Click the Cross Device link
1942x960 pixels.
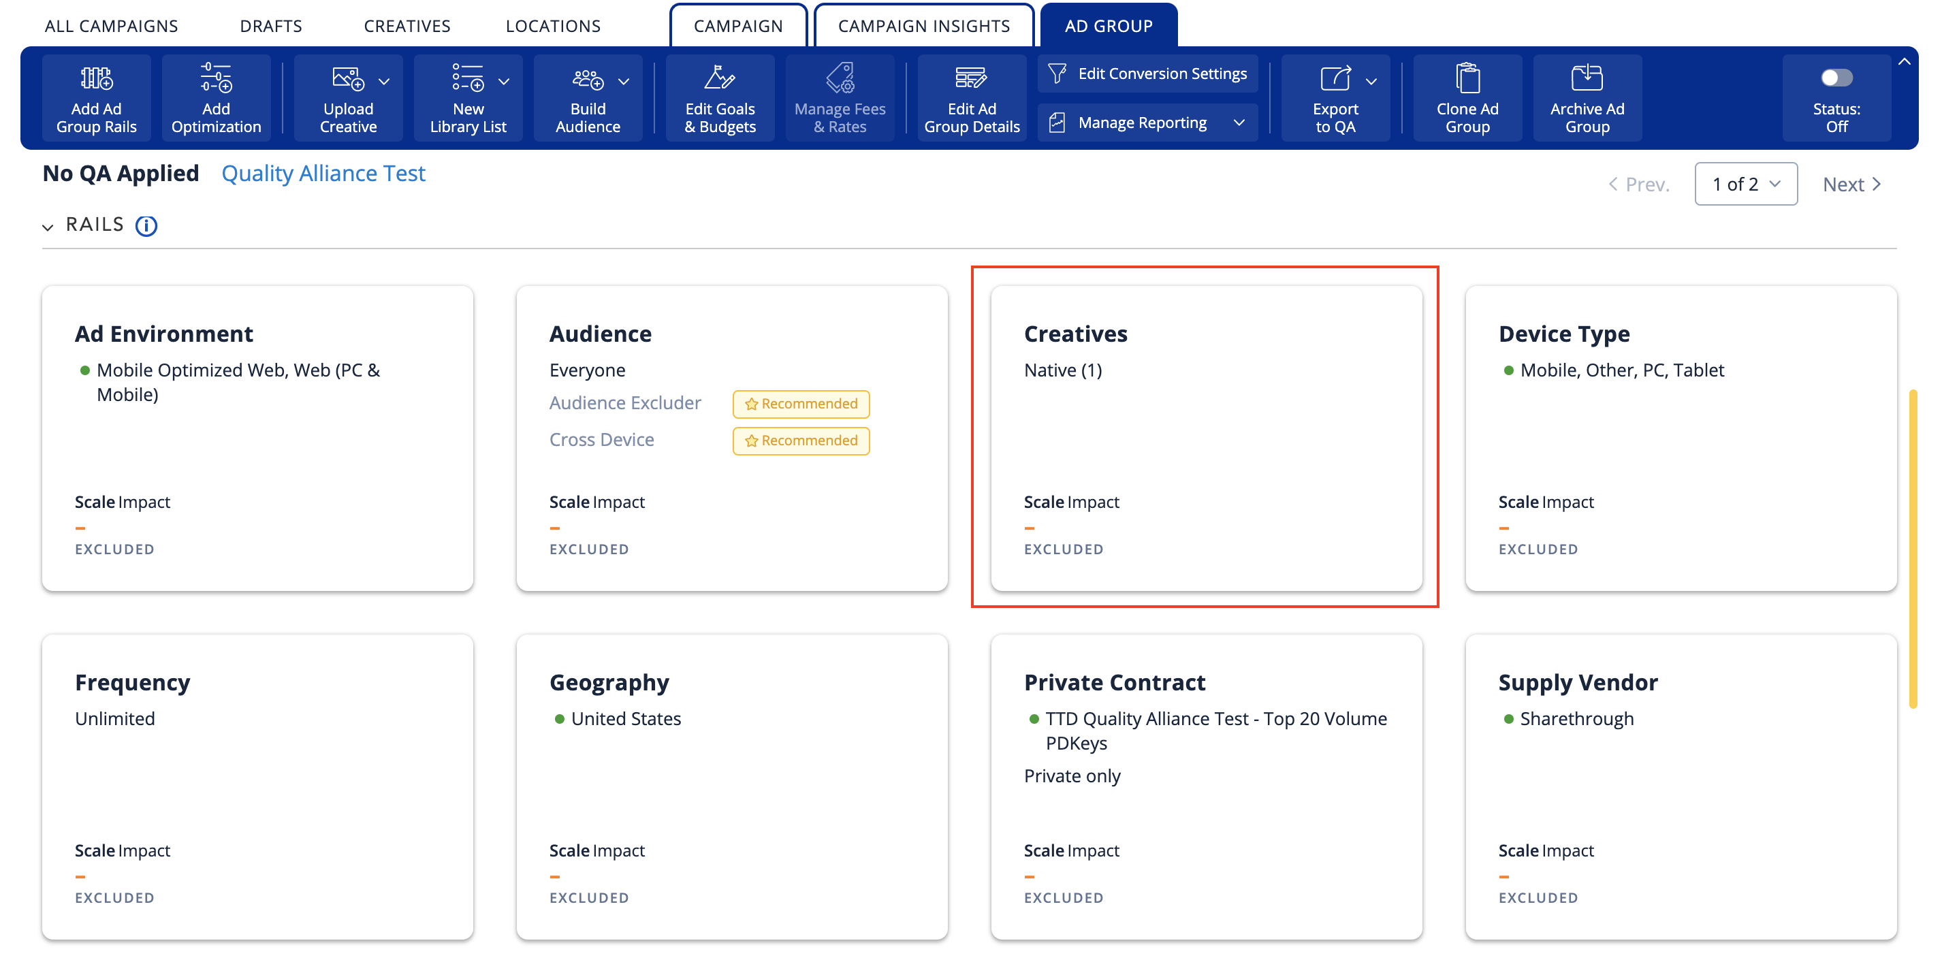click(602, 440)
